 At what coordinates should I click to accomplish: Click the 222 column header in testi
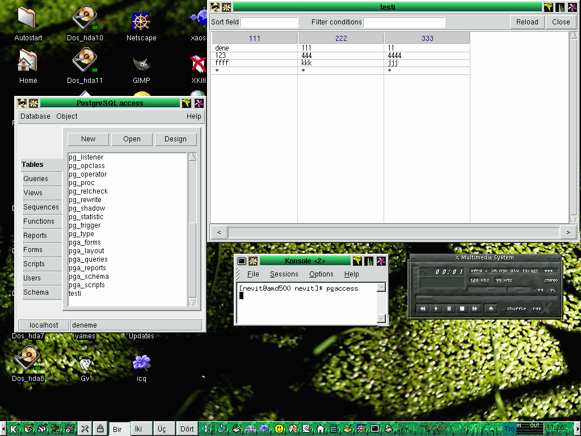341,38
